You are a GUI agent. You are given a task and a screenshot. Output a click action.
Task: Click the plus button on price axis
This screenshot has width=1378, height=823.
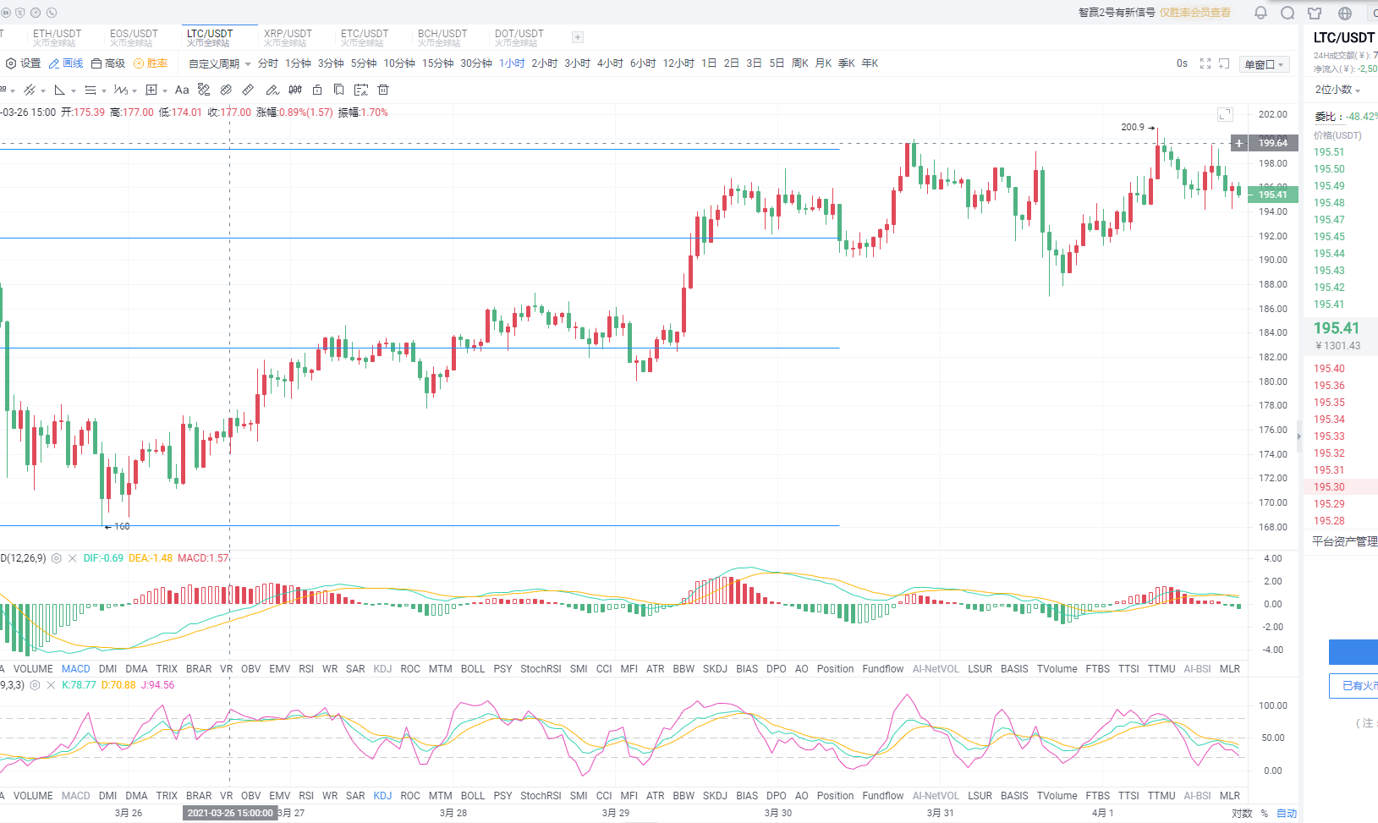point(1239,143)
